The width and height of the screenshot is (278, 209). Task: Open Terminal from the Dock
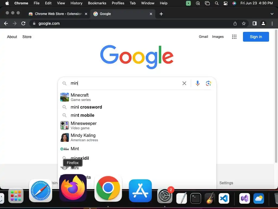click(196, 198)
